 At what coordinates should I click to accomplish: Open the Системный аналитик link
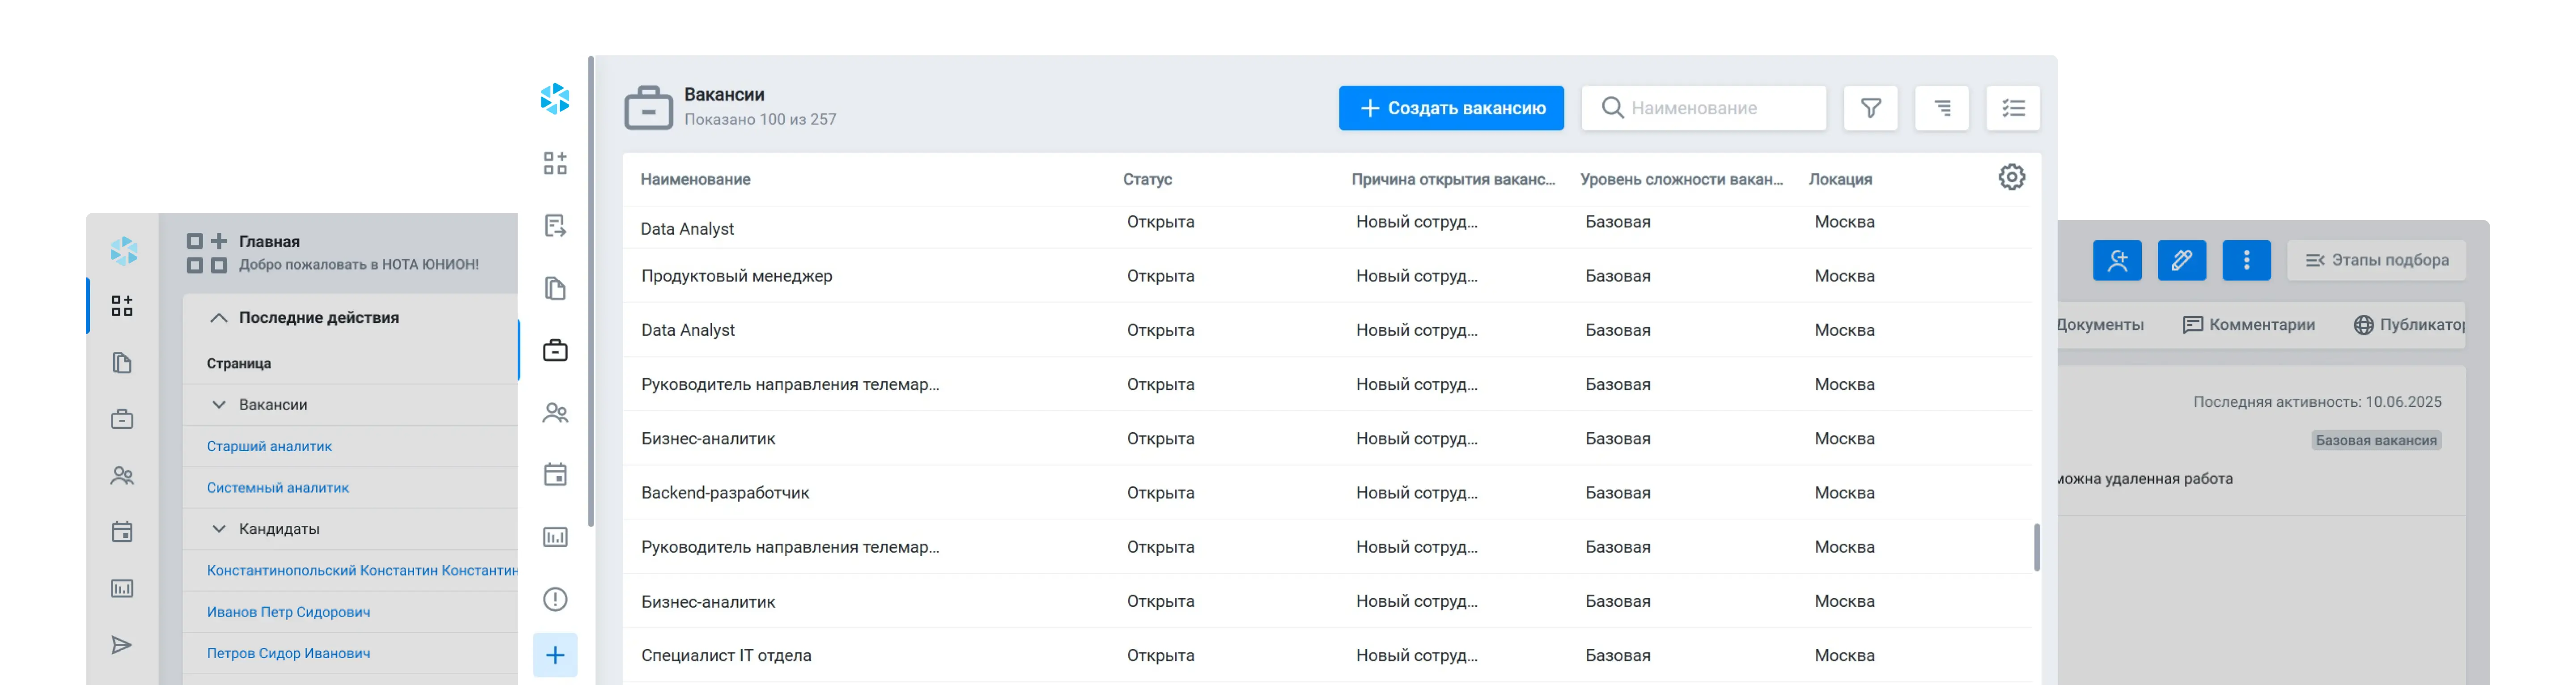(x=278, y=488)
